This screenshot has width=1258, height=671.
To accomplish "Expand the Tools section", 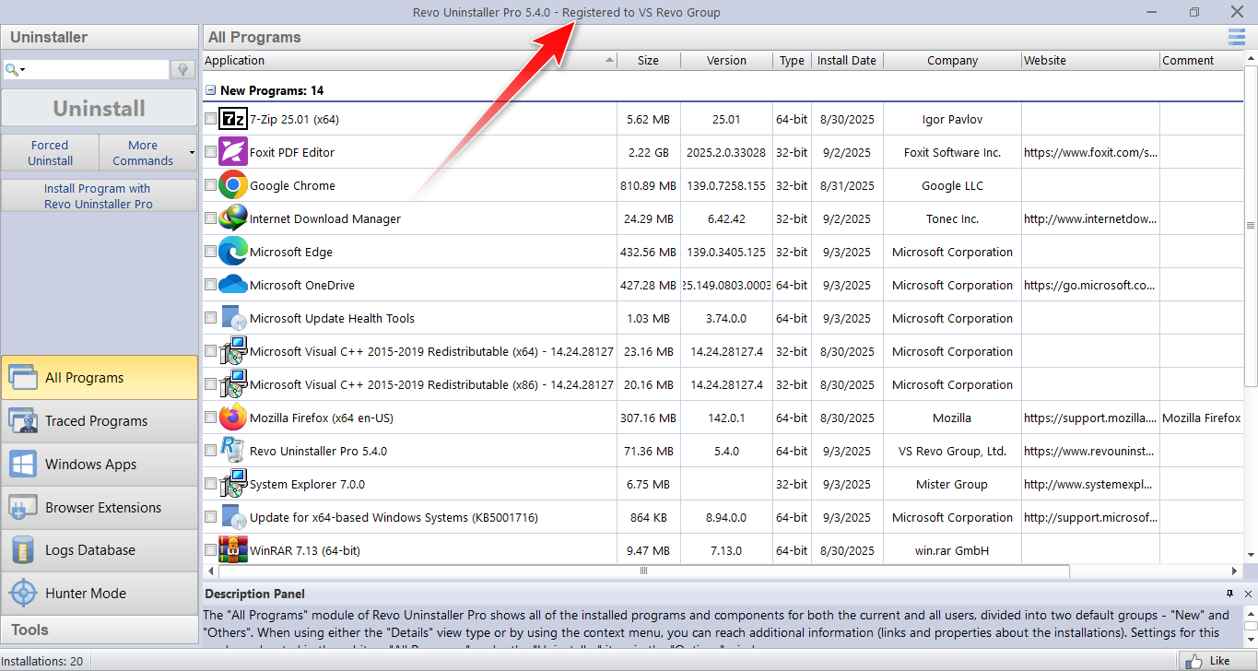I will pyautogui.click(x=100, y=630).
